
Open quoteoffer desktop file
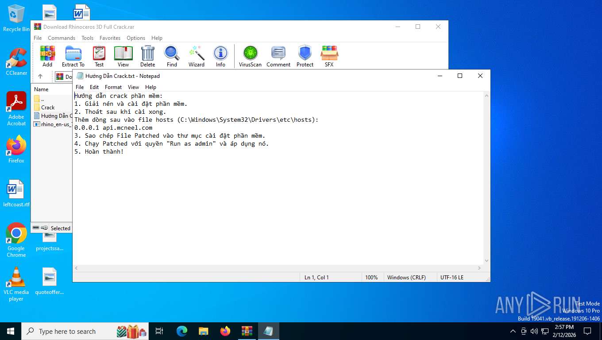click(x=50, y=281)
